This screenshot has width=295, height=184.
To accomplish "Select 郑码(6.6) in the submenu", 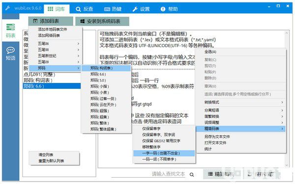I will click(106, 75).
